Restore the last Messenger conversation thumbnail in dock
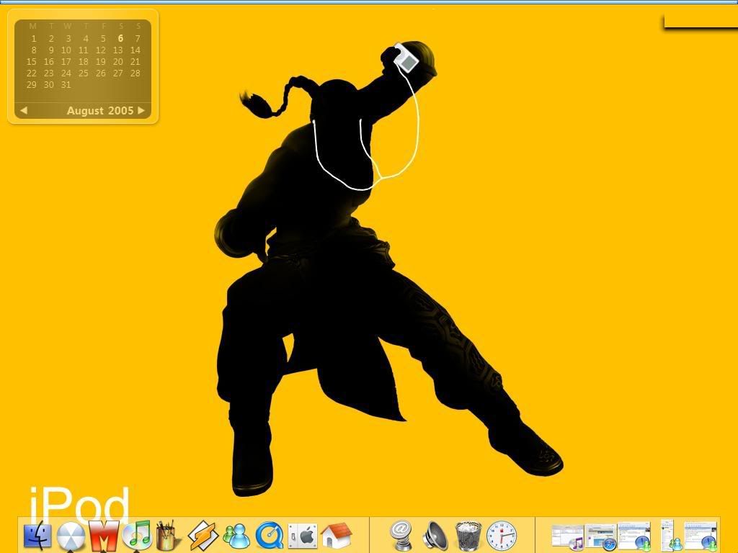 tap(701, 536)
